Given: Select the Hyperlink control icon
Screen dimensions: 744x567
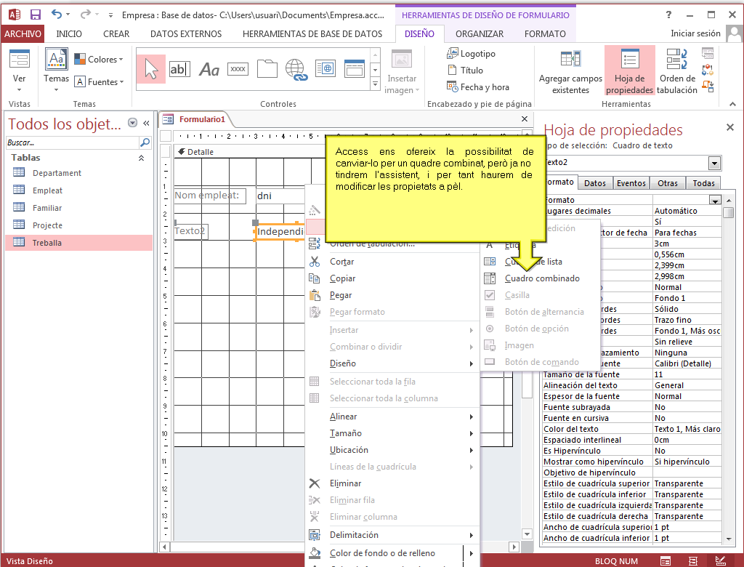Looking at the screenshot, I should coord(296,69).
